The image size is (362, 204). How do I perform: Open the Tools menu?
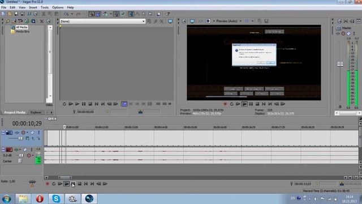pyautogui.click(x=45, y=7)
